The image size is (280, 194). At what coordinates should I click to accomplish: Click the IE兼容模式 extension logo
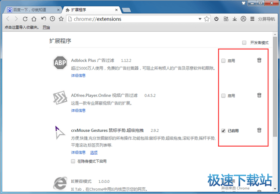click(x=60, y=183)
